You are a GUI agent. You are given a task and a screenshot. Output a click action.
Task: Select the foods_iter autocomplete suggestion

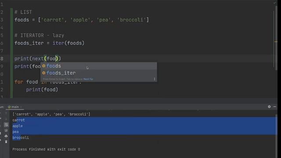[98, 73]
